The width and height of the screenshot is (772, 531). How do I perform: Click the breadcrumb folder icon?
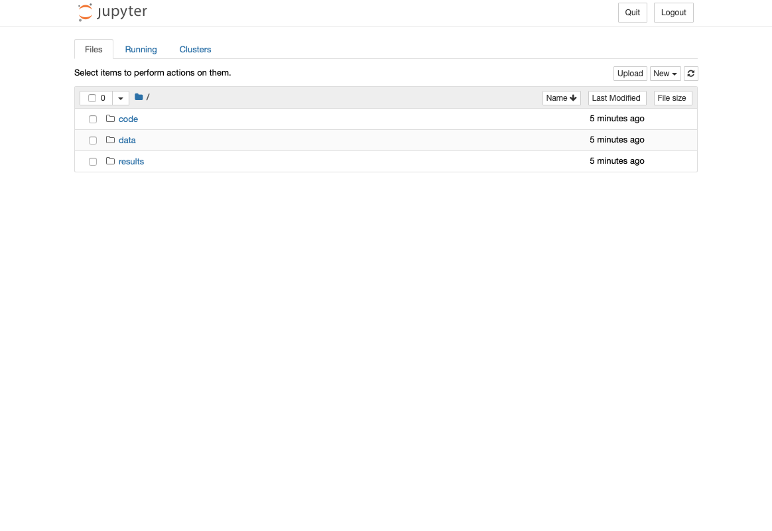pyautogui.click(x=138, y=97)
